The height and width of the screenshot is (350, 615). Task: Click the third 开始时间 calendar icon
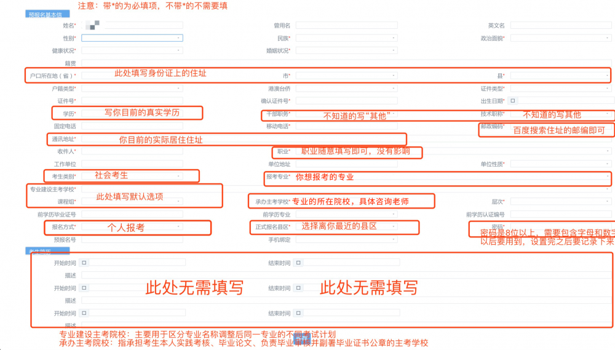point(85,313)
